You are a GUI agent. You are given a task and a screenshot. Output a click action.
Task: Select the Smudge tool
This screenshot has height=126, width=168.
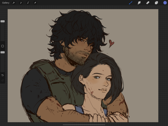click(139, 3)
